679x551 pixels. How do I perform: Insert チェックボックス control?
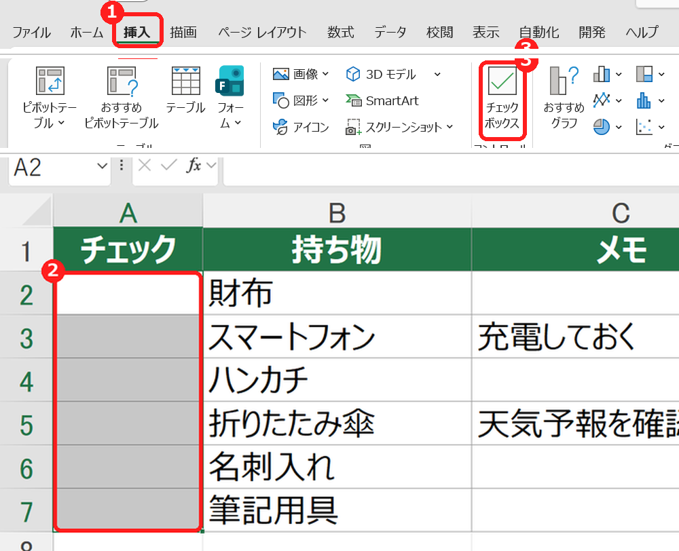tap(502, 98)
